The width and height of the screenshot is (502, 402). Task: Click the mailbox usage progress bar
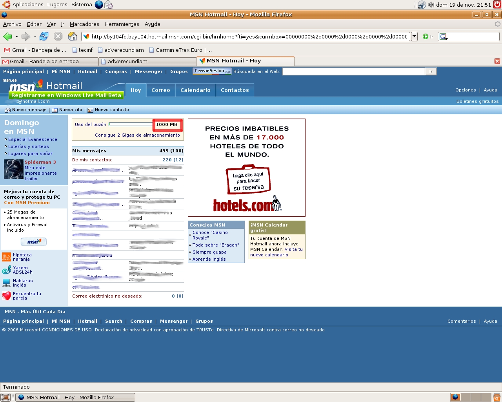click(x=130, y=124)
